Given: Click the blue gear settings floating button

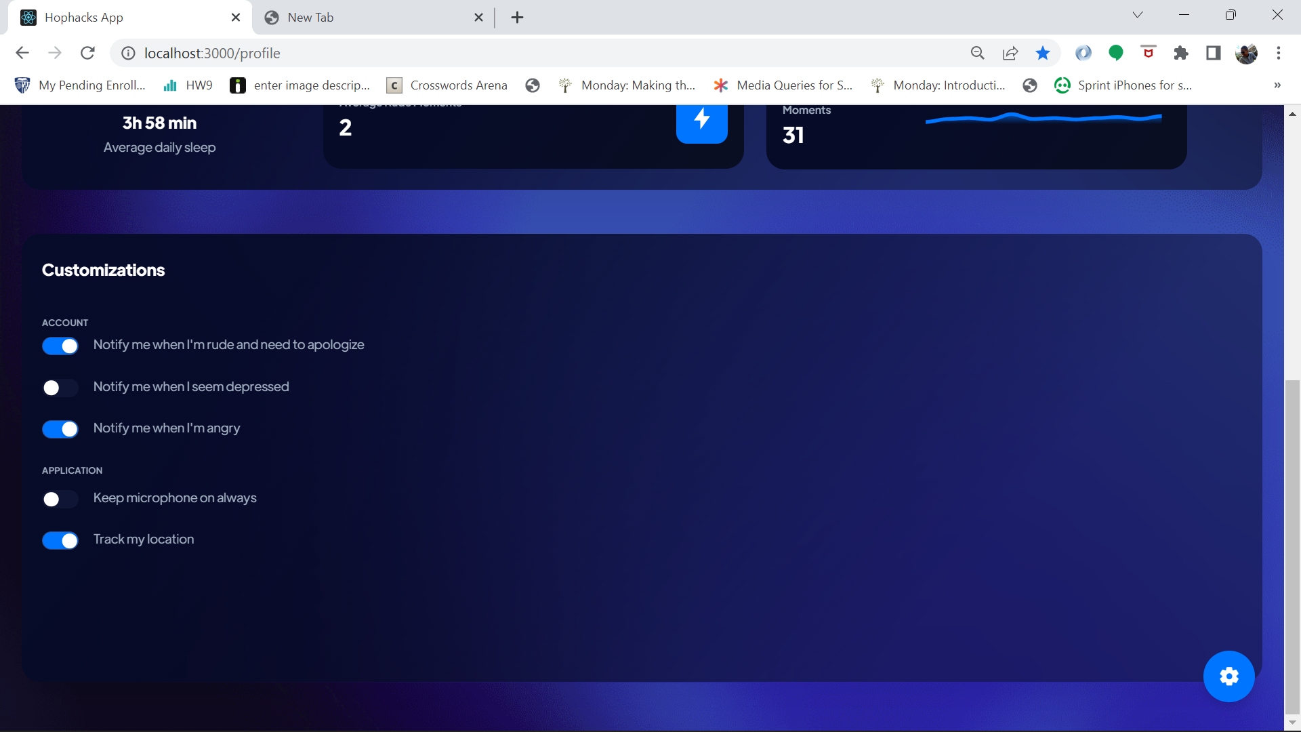Looking at the screenshot, I should (1228, 676).
